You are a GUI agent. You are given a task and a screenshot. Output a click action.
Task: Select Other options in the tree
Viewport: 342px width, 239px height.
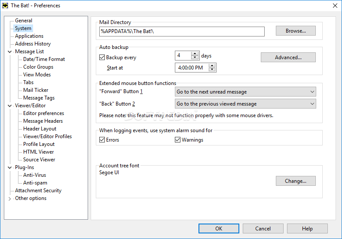pyautogui.click(x=31, y=199)
